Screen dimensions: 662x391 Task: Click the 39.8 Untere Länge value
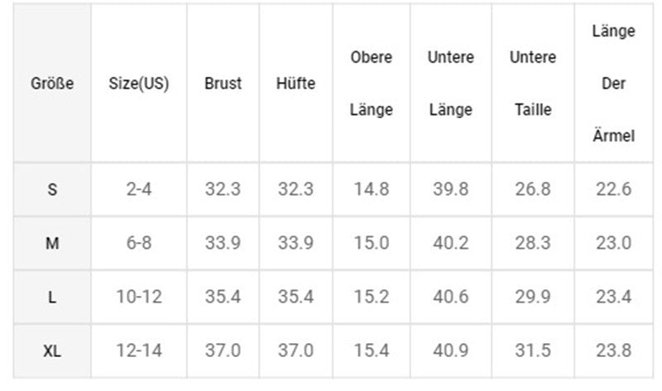[x=451, y=189]
